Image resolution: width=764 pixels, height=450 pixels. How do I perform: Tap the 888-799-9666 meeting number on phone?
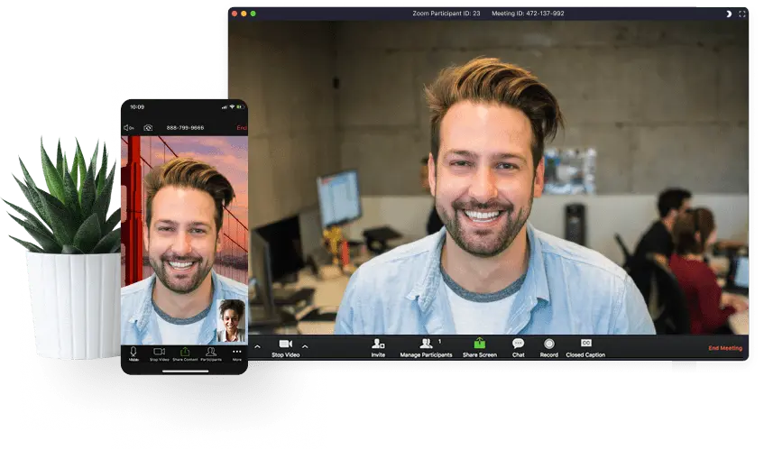click(x=185, y=127)
